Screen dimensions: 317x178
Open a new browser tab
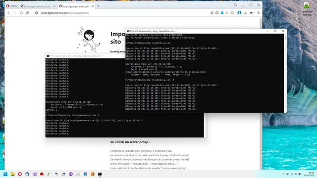[98, 6]
